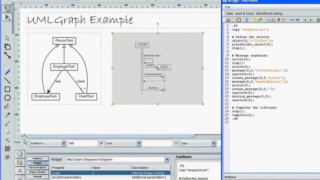Click the hand edit mode icon at top left
This screenshot has width=320, height=180.
7,8
